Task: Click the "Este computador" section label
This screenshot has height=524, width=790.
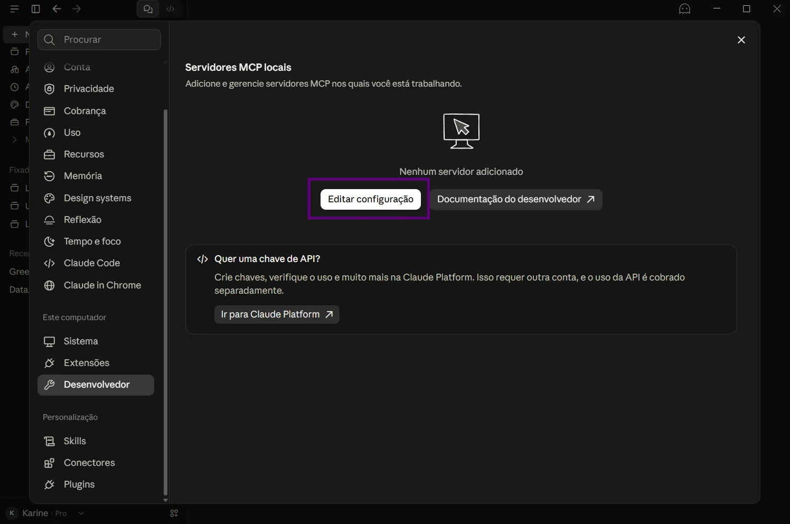Action: pyautogui.click(x=74, y=317)
